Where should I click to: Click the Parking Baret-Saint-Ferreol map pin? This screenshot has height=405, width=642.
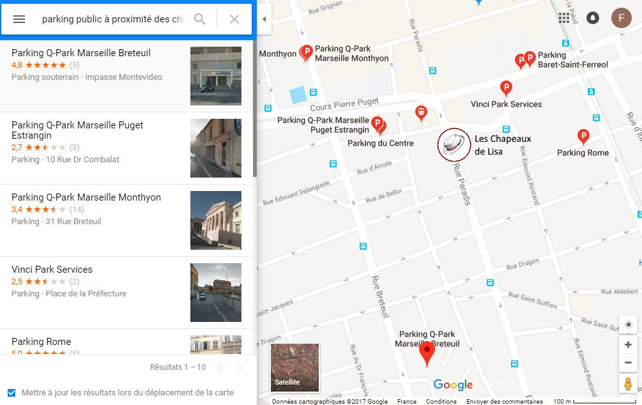tap(530, 59)
